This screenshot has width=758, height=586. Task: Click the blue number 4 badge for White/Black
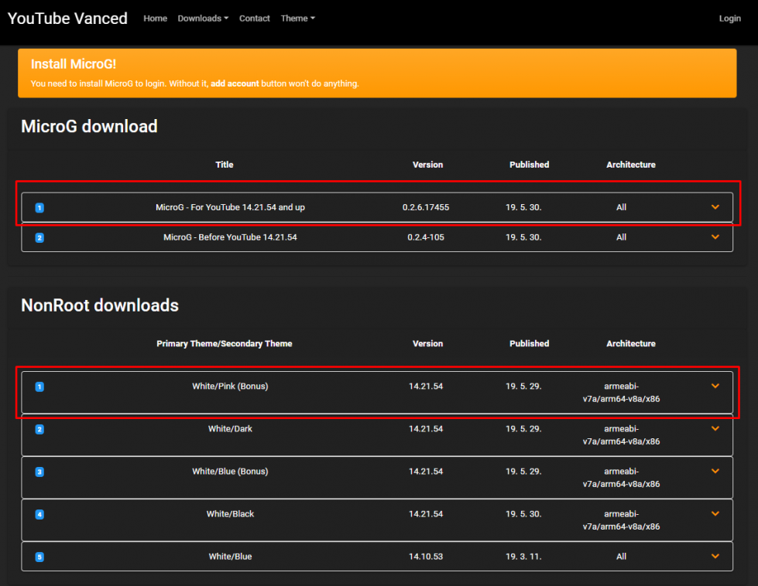[x=39, y=514]
